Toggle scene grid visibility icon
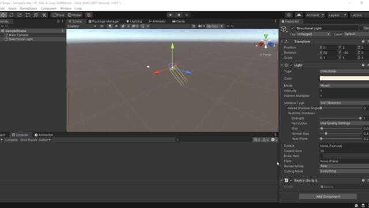This screenshot has width=369, height=208. pos(142,26)
